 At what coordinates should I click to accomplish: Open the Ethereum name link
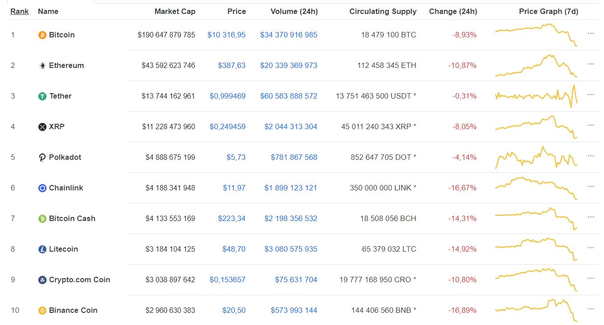[x=66, y=65]
